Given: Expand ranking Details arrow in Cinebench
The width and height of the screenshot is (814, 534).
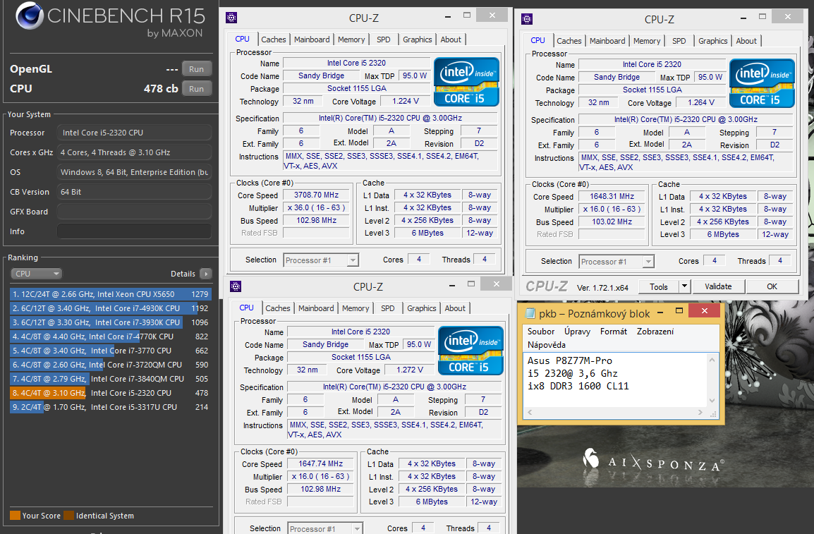Looking at the screenshot, I should pyautogui.click(x=205, y=274).
